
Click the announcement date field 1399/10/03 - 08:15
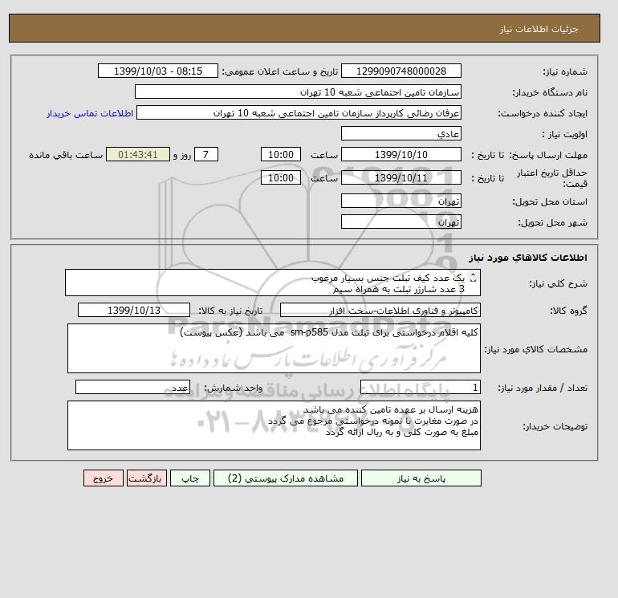point(157,71)
